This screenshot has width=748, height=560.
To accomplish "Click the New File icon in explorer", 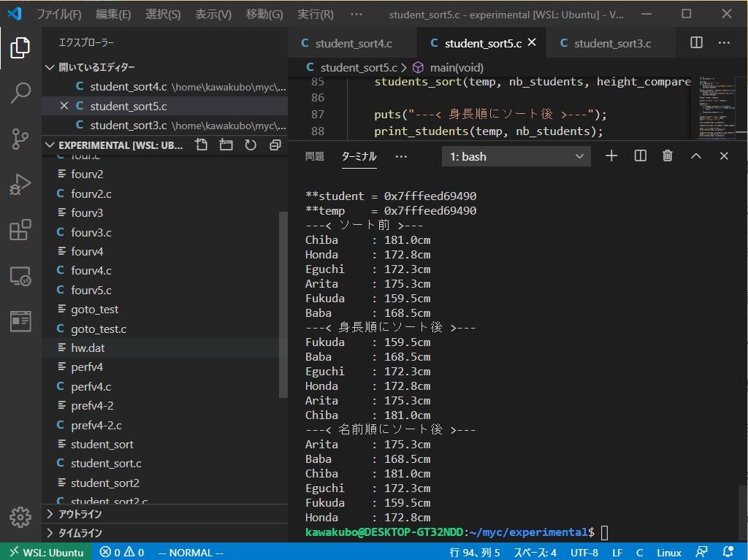I will 202,145.
